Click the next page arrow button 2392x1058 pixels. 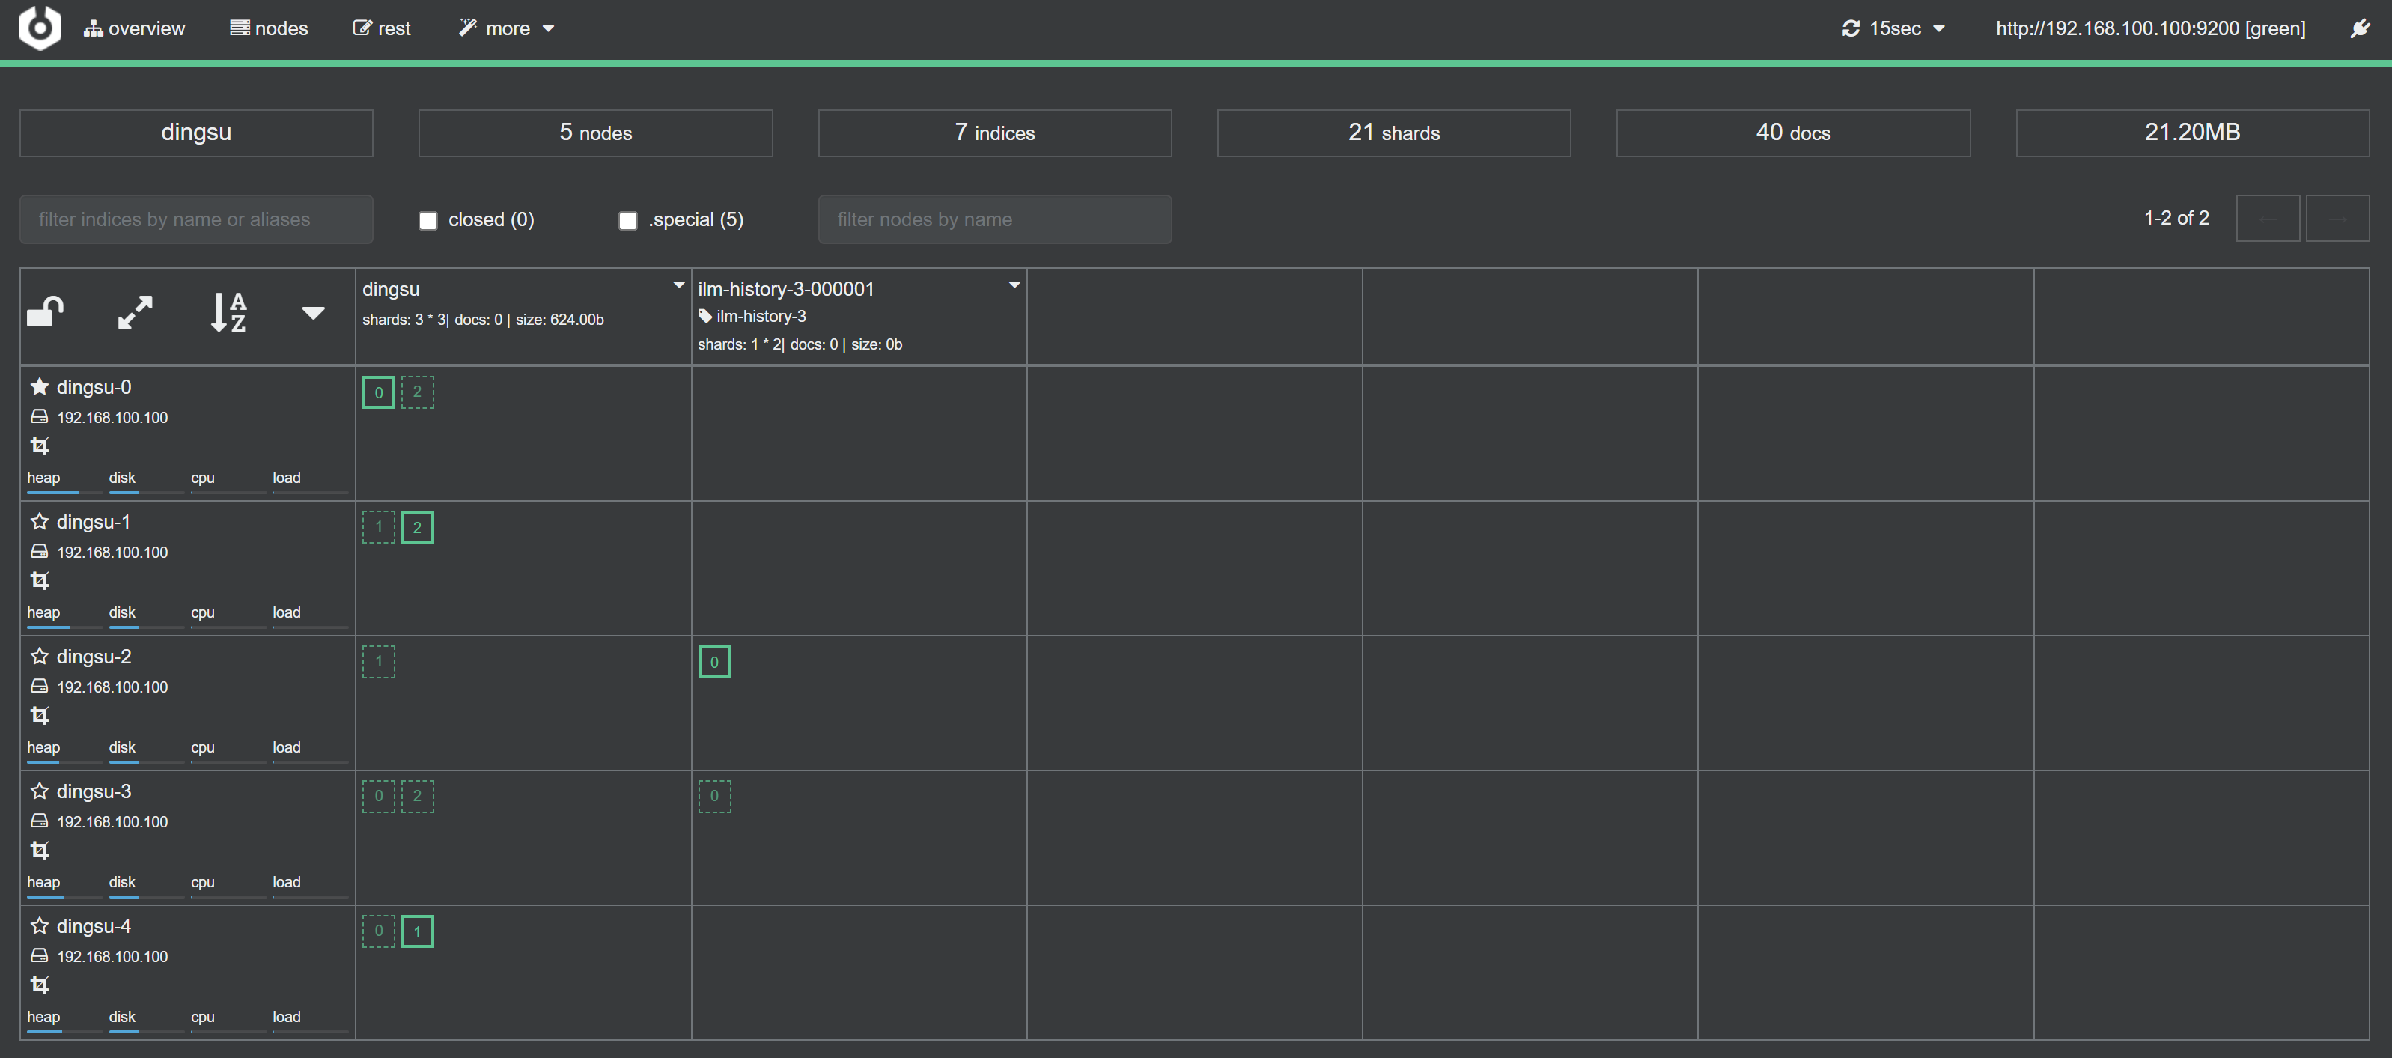coord(2337,219)
